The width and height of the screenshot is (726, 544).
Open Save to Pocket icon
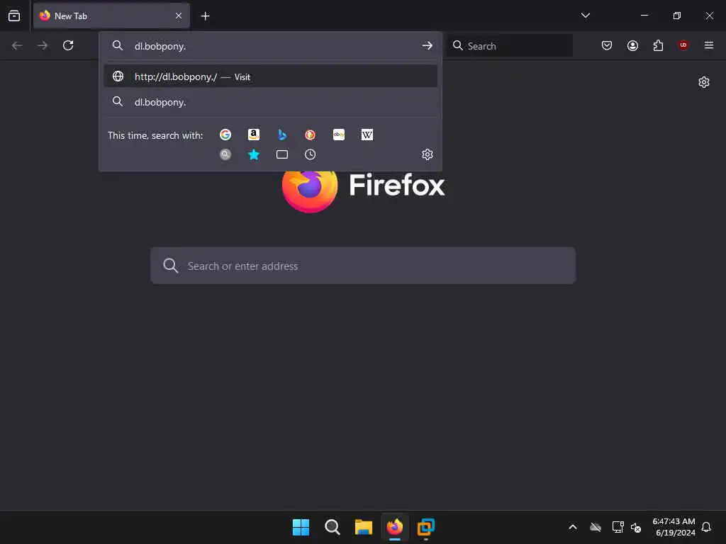pos(607,45)
